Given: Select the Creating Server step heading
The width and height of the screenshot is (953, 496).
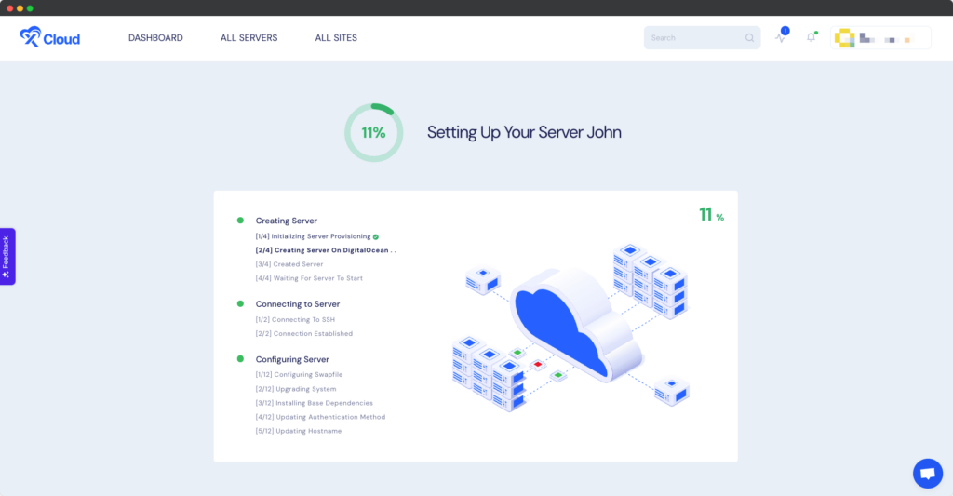Looking at the screenshot, I should click(x=286, y=221).
